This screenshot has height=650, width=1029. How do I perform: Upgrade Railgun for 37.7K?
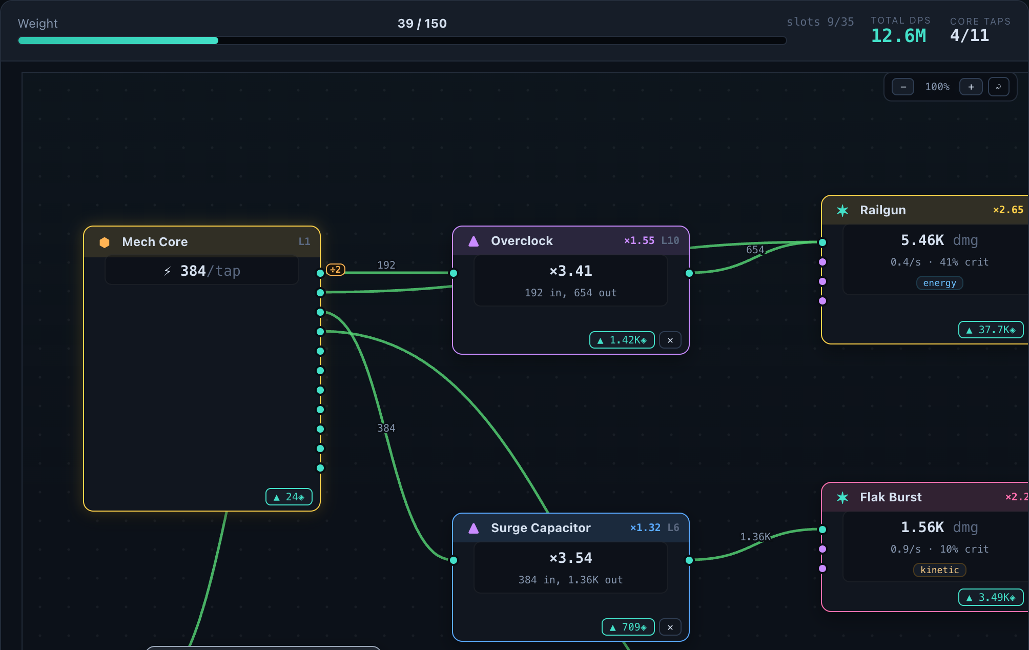(991, 330)
